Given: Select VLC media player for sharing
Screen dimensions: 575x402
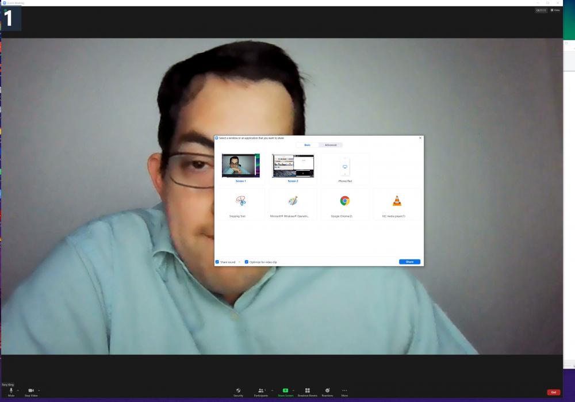Looking at the screenshot, I should pos(397,202).
